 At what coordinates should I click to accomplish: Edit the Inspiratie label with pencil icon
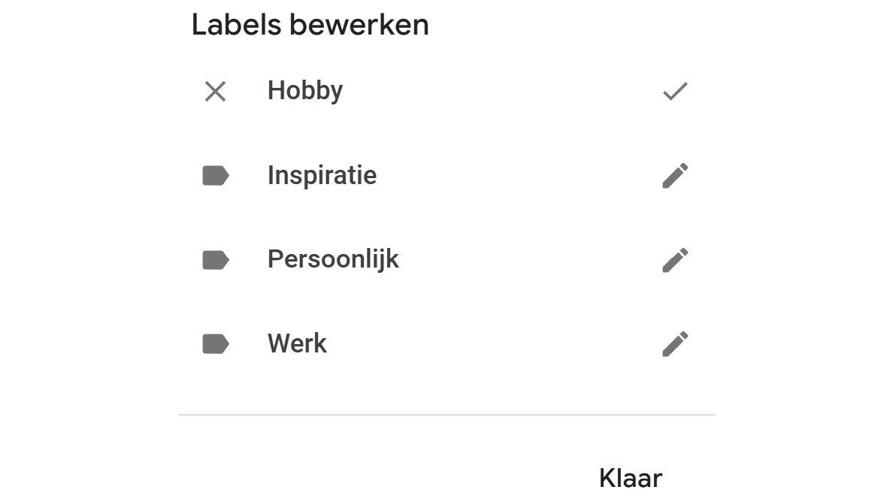click(x=675, y=176)
